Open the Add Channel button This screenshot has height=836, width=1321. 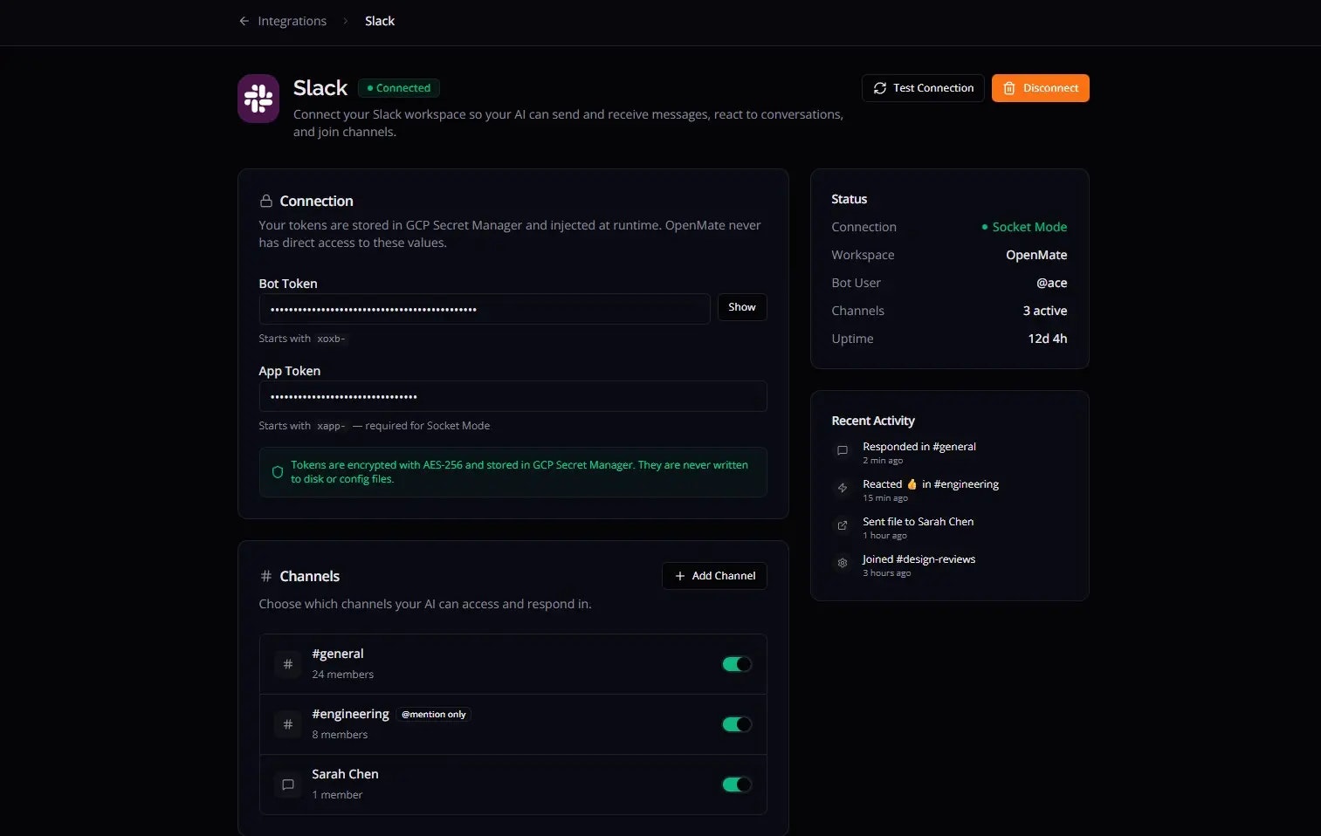pyautogui.click(x=714, y=576)
